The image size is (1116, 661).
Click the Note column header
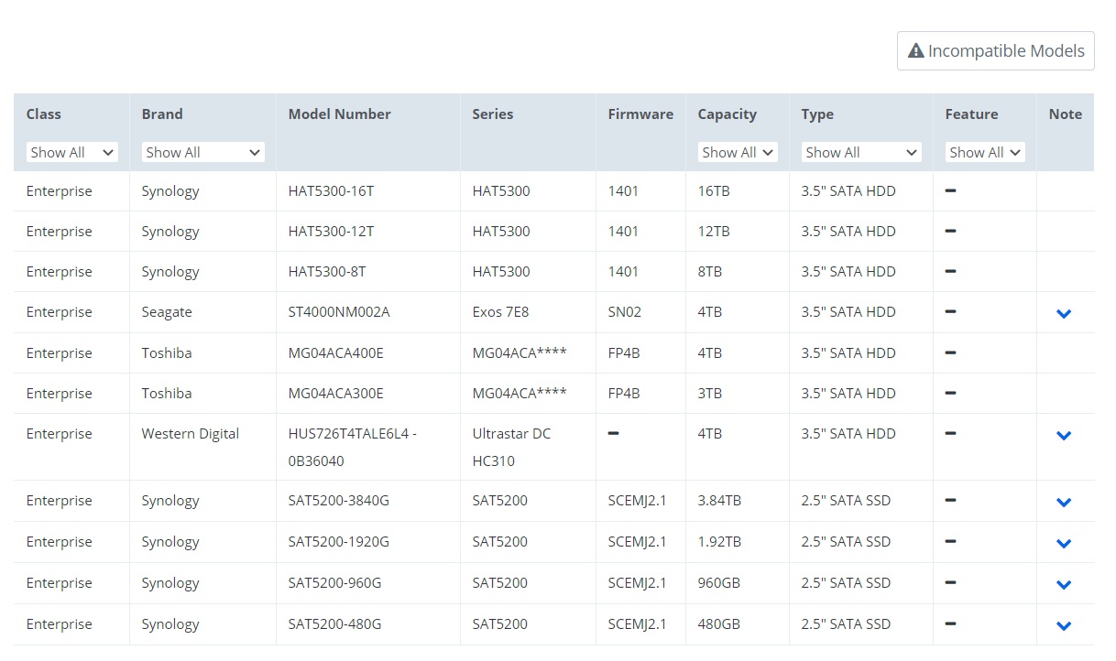coord(1066,114)
